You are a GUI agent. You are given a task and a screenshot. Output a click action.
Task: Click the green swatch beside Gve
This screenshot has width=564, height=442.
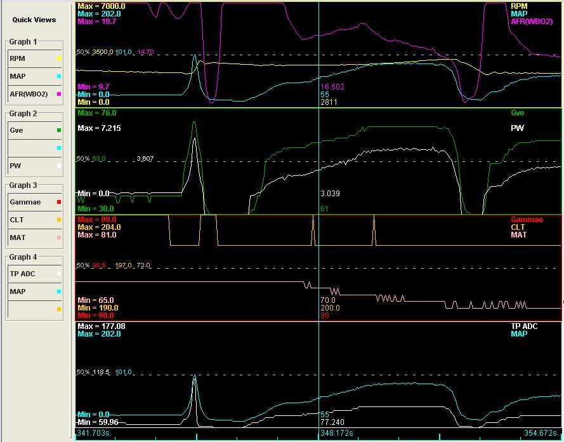(58, 130)
